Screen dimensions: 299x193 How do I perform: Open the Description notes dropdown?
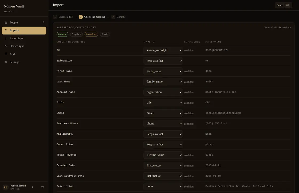163,186
